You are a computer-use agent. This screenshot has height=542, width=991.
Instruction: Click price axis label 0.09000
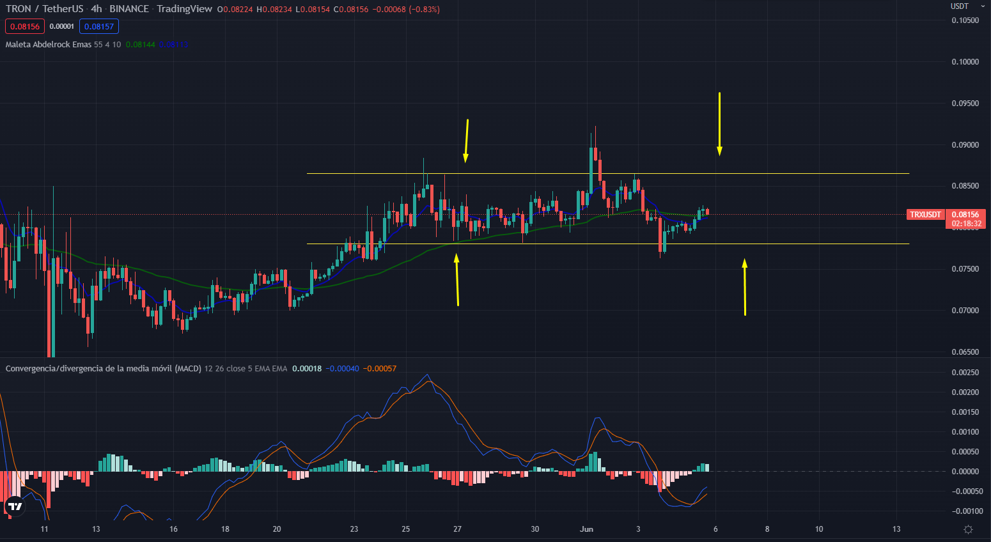[x=965, y=145]
